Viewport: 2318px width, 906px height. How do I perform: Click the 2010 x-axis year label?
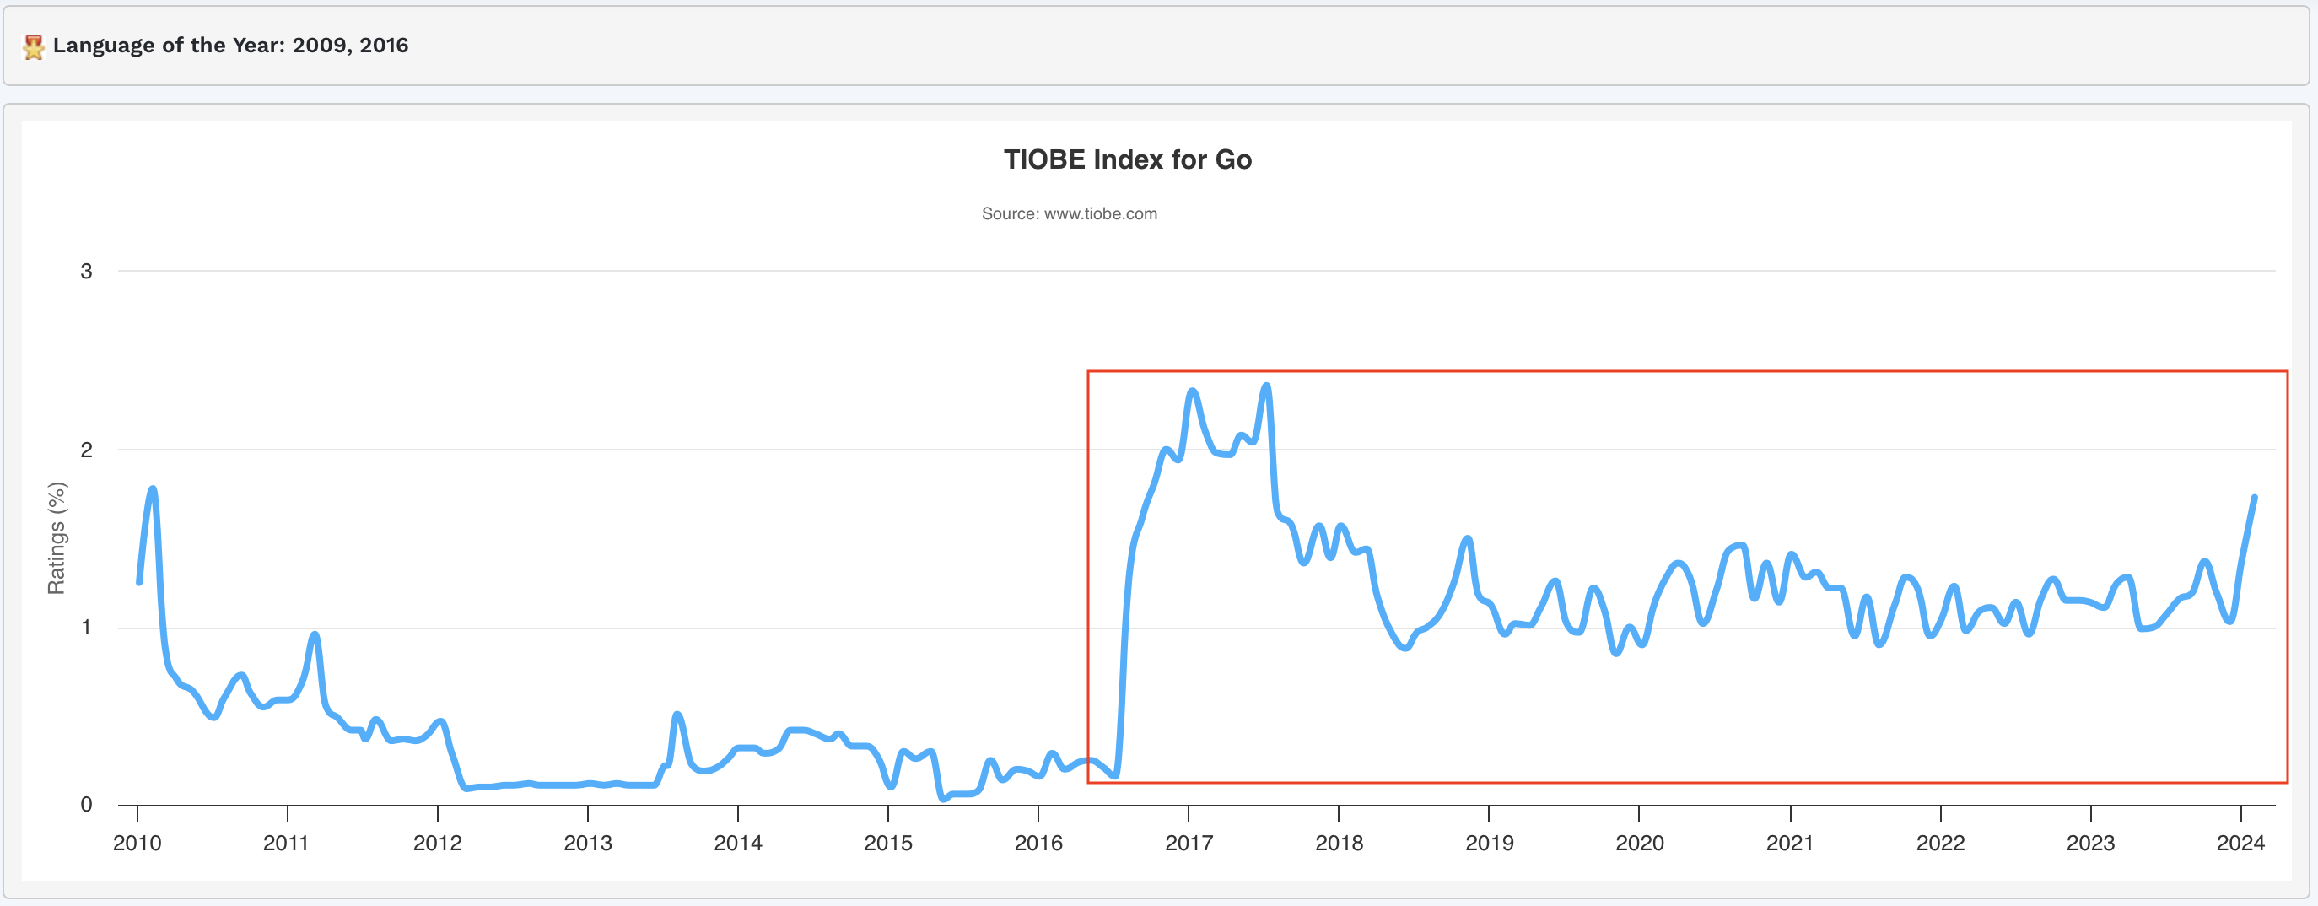tap(137, 843)
